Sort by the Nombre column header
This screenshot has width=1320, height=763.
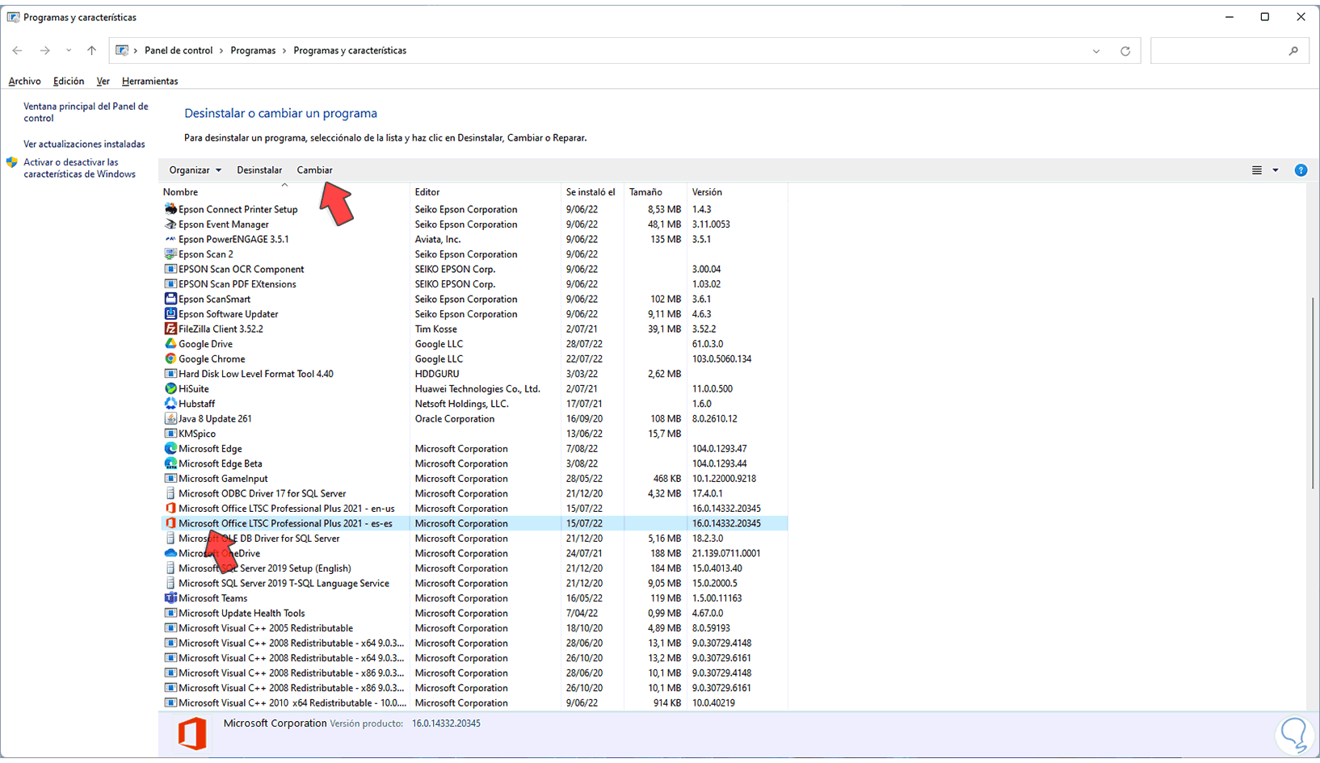[x=285, y=192]
